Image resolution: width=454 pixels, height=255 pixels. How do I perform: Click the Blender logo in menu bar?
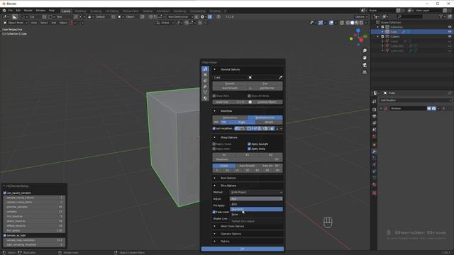4,11
